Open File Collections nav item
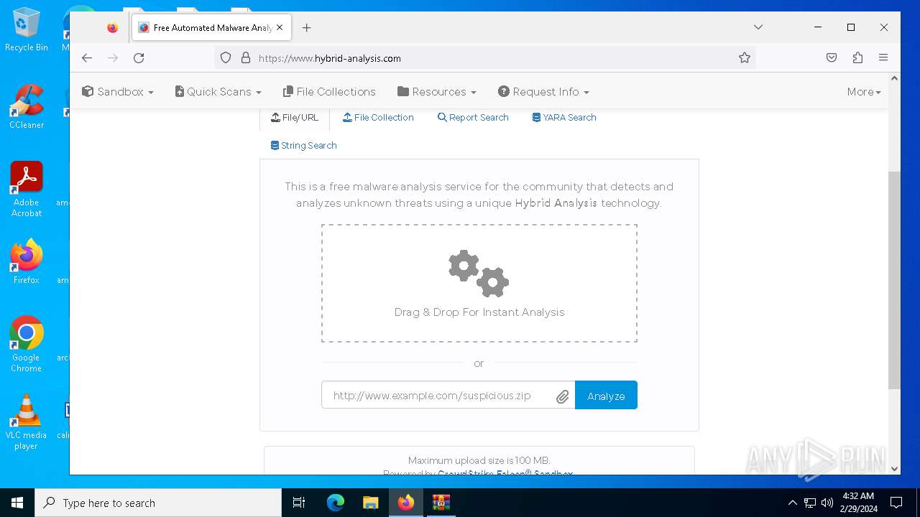 tap(329, 92)
